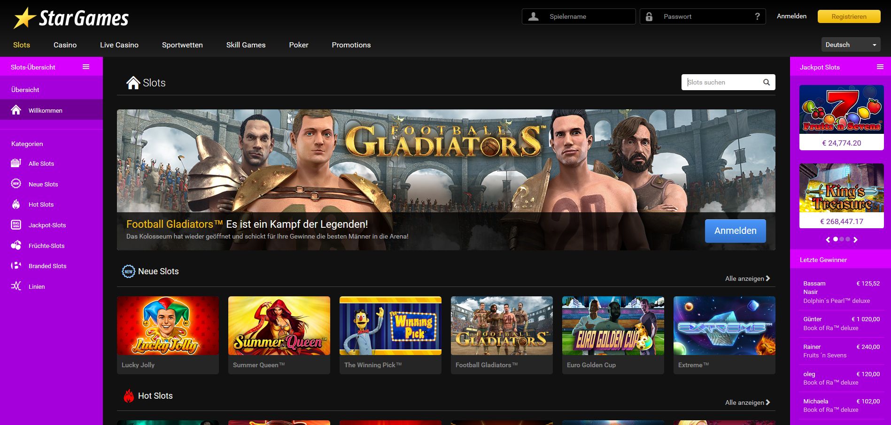Select the first jackpot carousel dot
The image size is (891, 425).
[836, 239]
